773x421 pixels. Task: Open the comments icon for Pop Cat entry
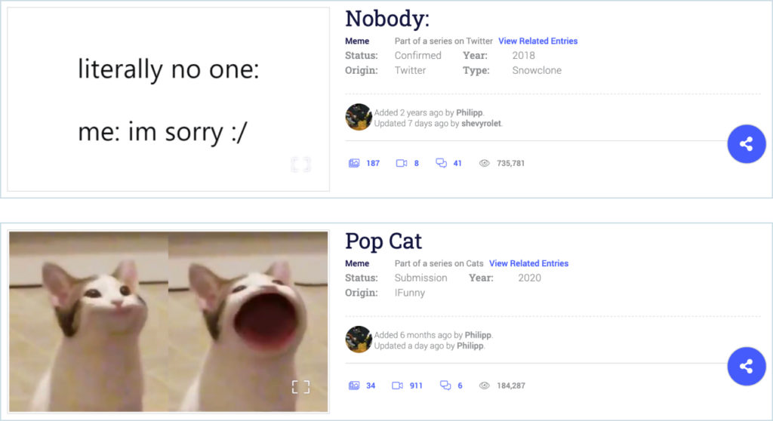click(445, 386)
